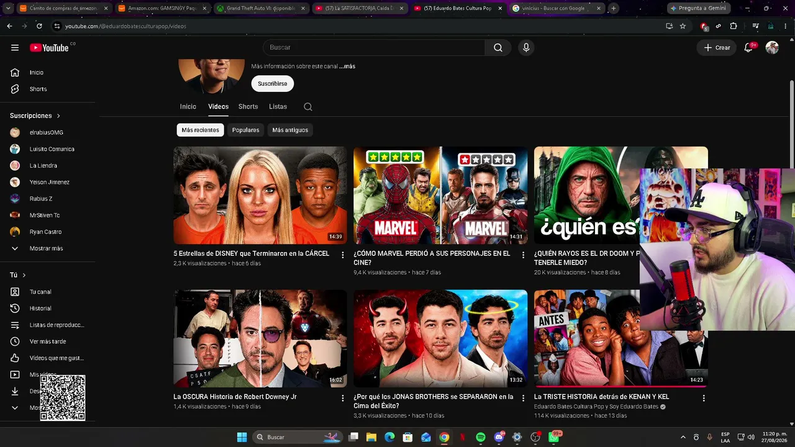The width and height of the screenshot is (795, 447).
Task: Switch to the Grand Theft Auto VI browser tab
Action: click(260, 8)
